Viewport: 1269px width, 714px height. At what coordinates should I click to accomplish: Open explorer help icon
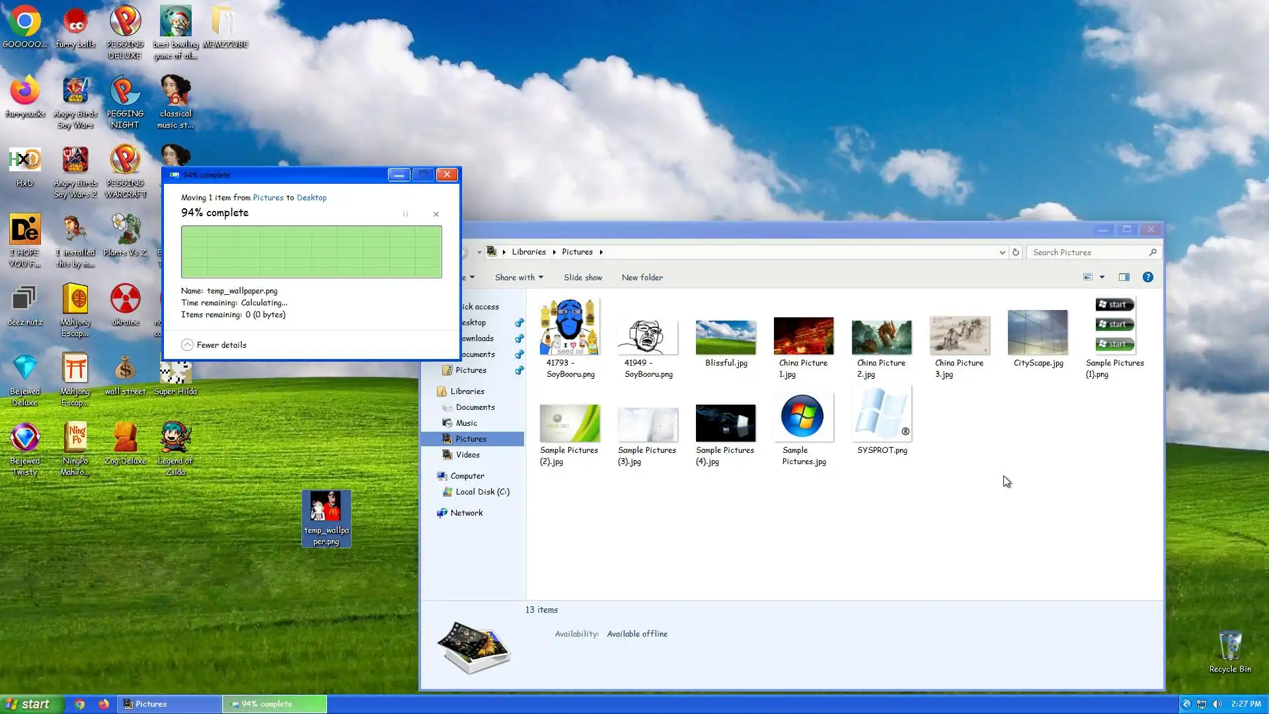(1148, 278)
